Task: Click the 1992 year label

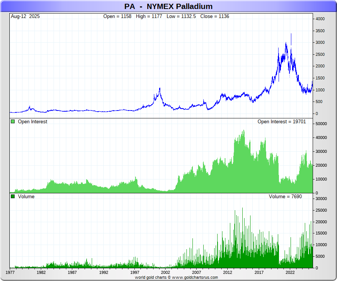Action: pyautogui.click(x=104, y=272)
